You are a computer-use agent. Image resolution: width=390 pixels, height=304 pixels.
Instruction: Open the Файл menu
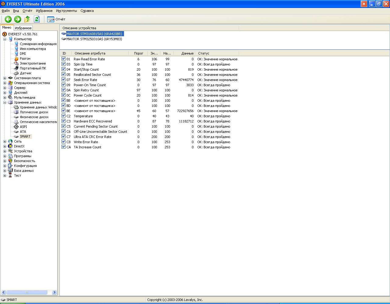[x=5, y=11]
